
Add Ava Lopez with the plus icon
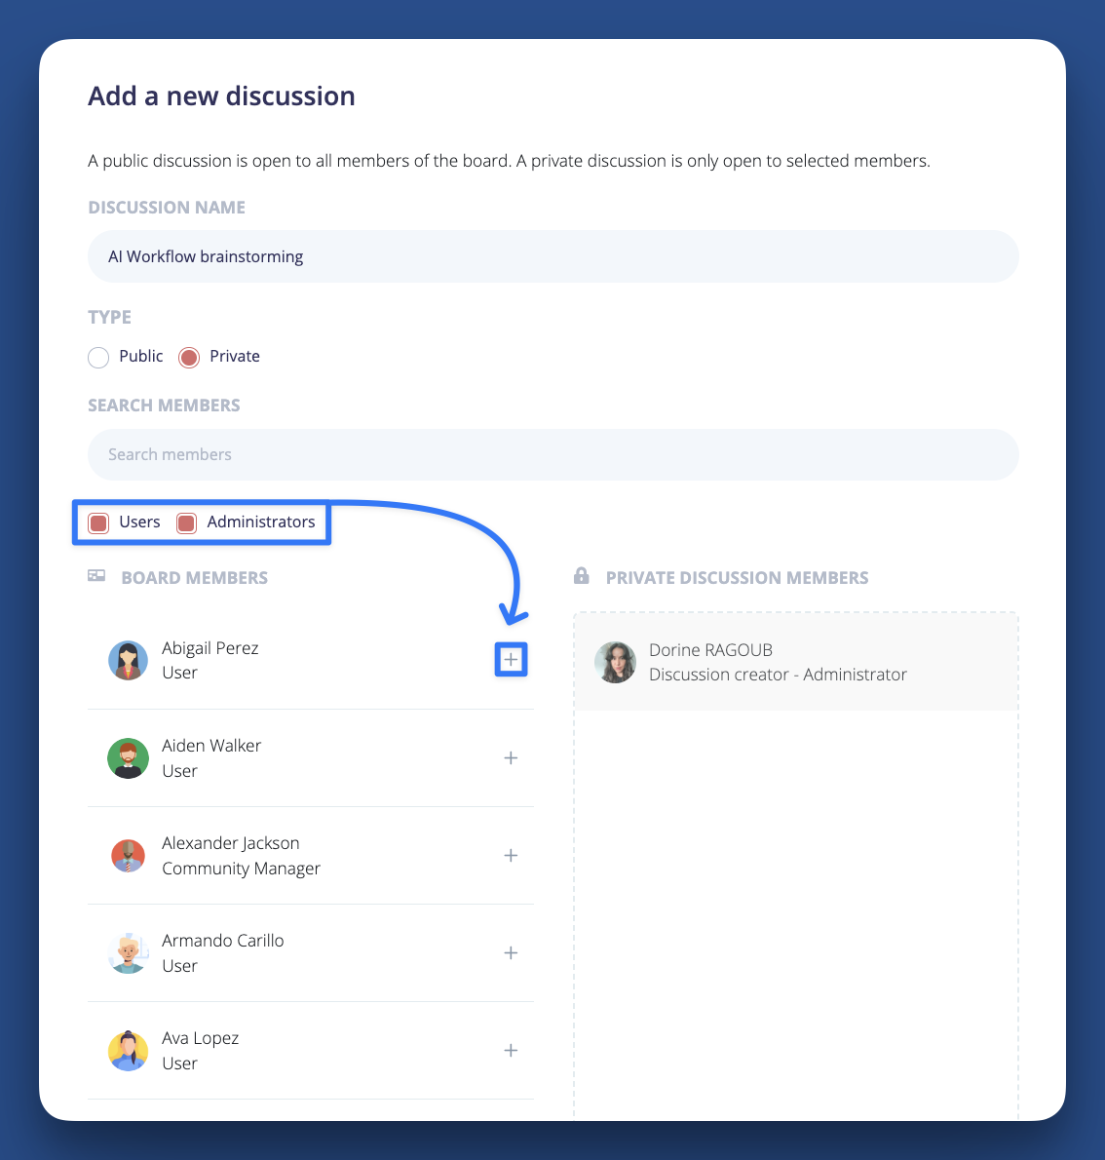(x=511, y=1051)
